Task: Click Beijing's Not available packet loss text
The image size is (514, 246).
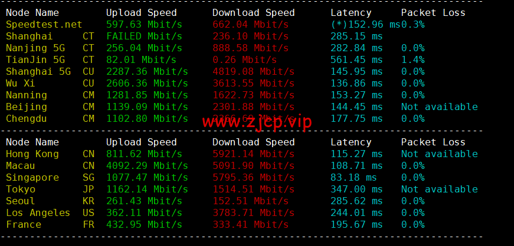Action: (439, 107)
